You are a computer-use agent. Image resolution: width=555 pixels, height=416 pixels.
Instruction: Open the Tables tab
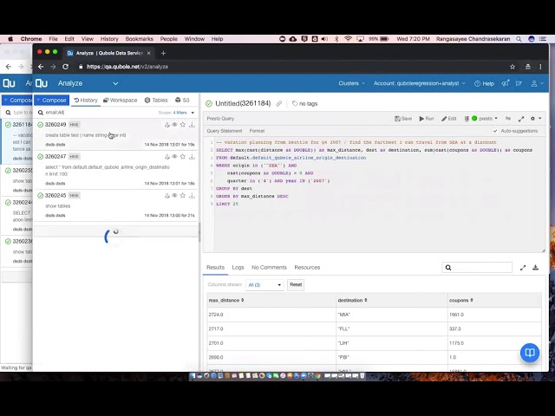(156, 101)
